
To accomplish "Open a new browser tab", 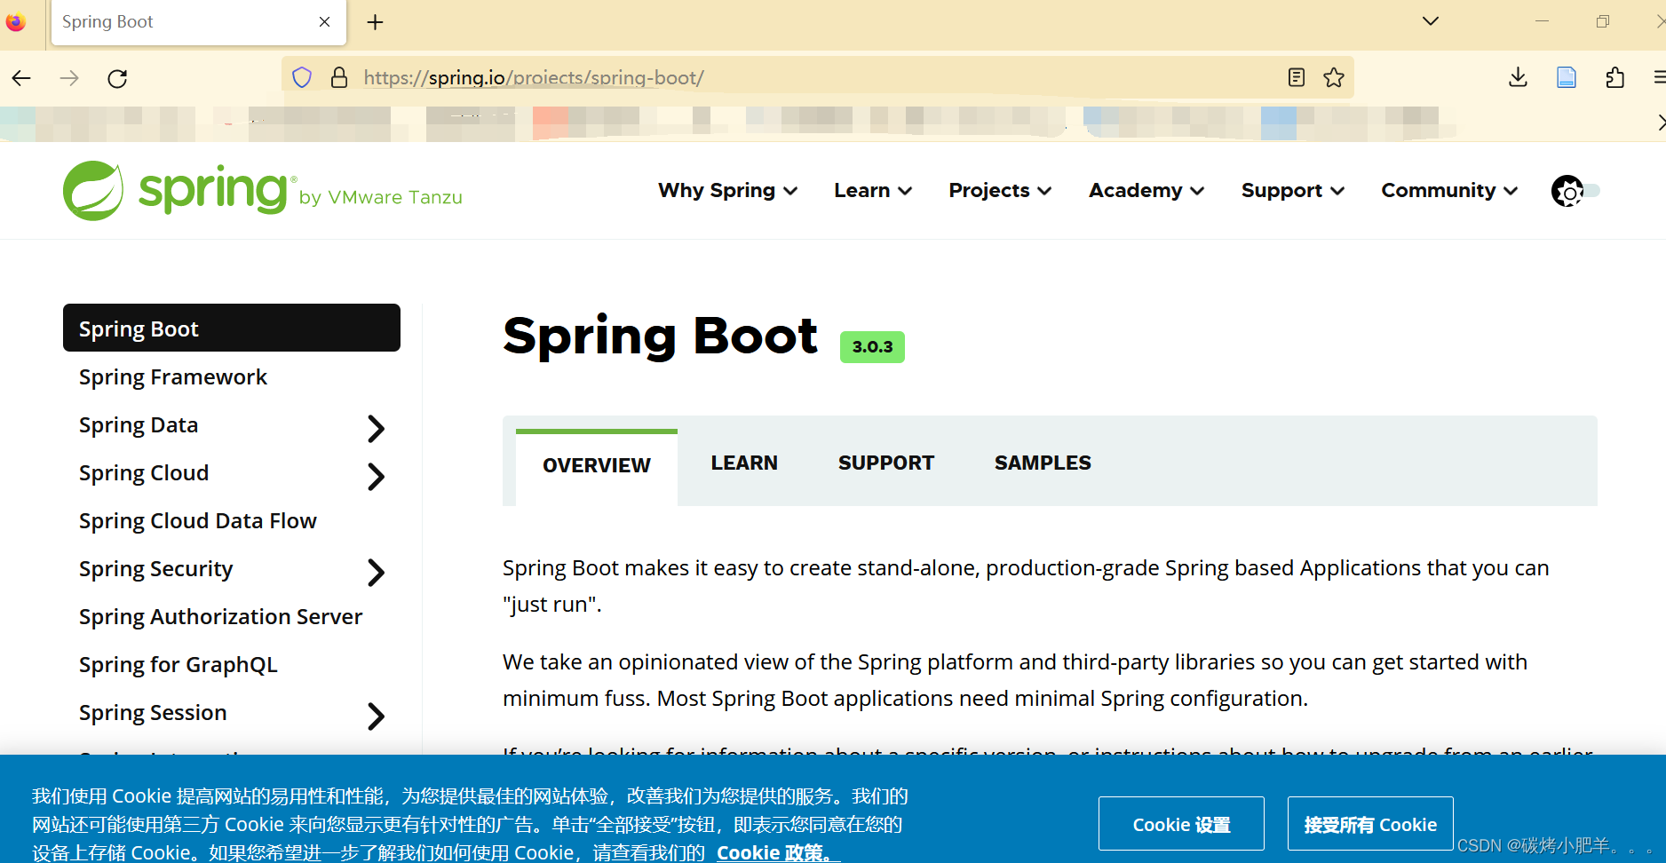I will [x=376, y=22].
